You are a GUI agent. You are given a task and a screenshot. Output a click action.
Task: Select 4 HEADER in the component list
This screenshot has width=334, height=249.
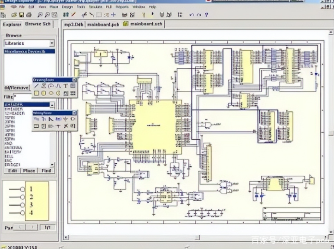pyautogui.click(x=27, y=105)
